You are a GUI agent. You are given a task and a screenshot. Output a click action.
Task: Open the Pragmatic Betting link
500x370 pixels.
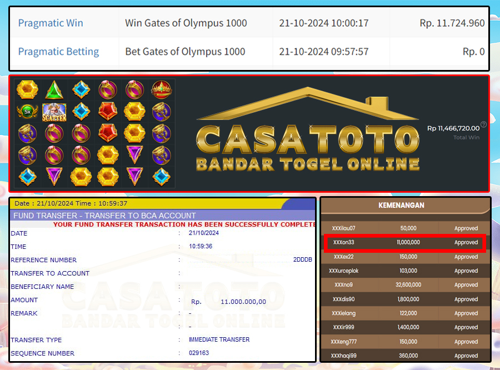click(58, 52)
